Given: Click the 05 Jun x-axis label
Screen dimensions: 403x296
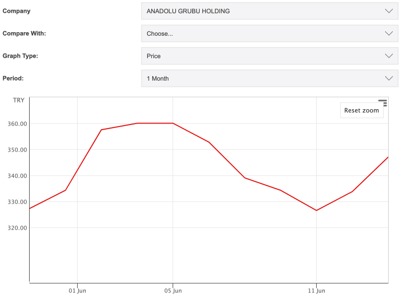Looking at the screenshot, I should pyautogui.click(x=173, y=291).
